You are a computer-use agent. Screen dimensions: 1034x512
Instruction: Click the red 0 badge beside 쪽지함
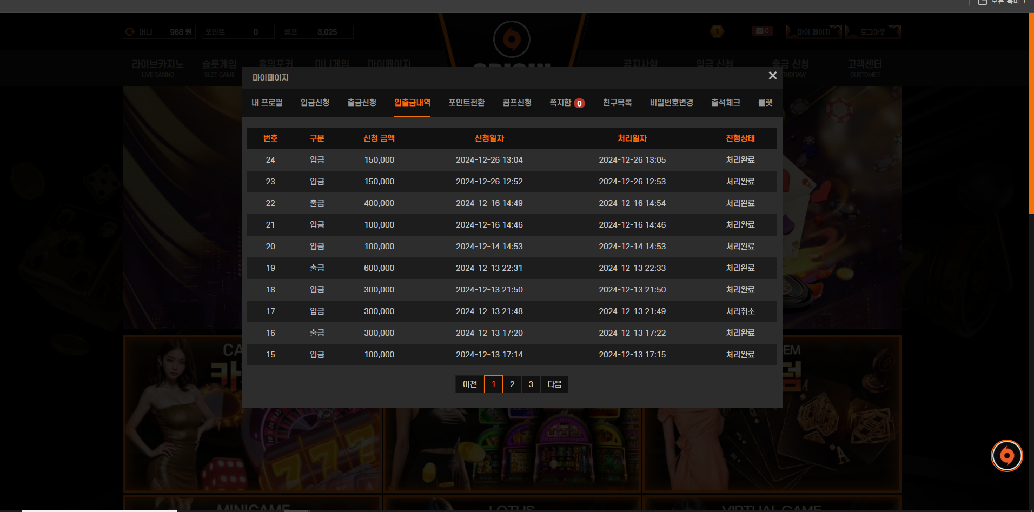[579, 103]
